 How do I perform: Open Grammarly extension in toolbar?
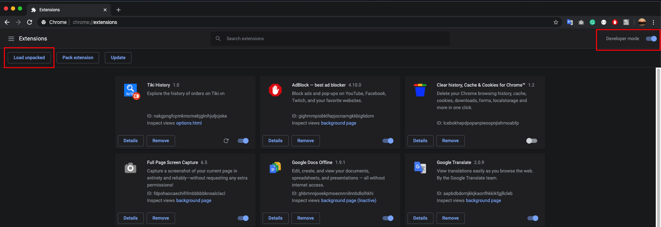pyautogui.click(x=592, y=22)
